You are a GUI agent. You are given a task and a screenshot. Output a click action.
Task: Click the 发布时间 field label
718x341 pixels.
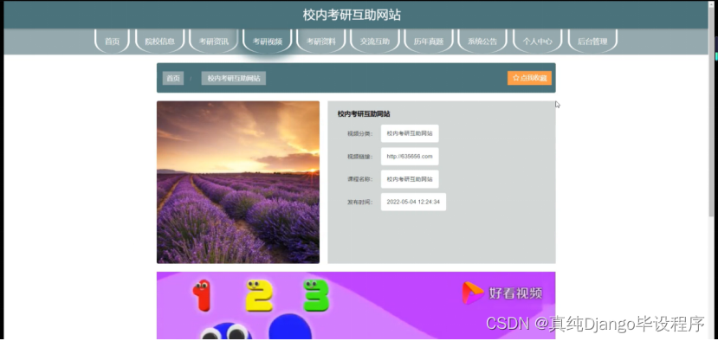tap(360, 202)
